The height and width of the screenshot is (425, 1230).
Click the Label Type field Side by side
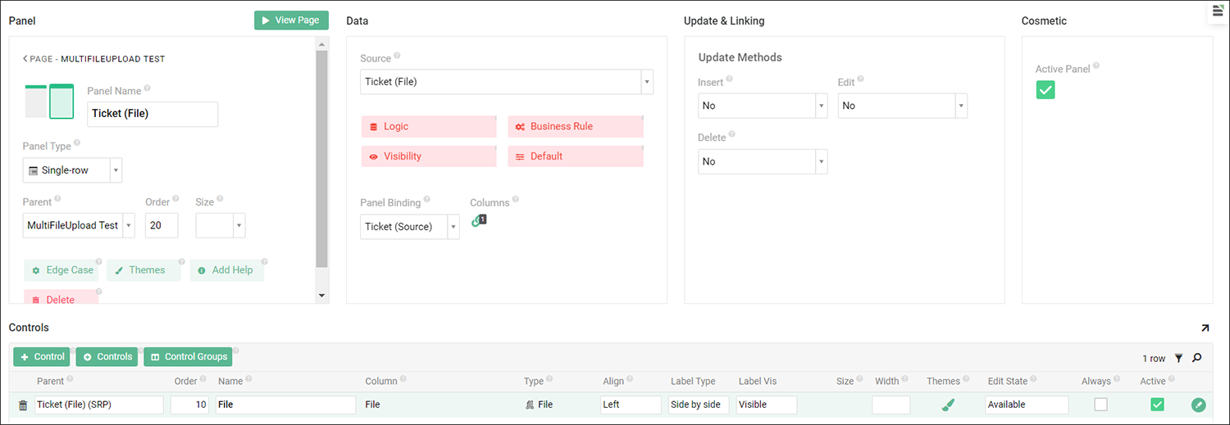(x=699, y=405)
